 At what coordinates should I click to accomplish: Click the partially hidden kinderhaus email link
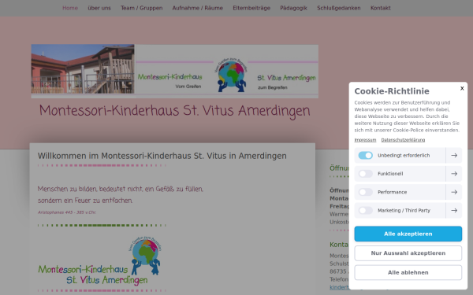coord(340,287)
